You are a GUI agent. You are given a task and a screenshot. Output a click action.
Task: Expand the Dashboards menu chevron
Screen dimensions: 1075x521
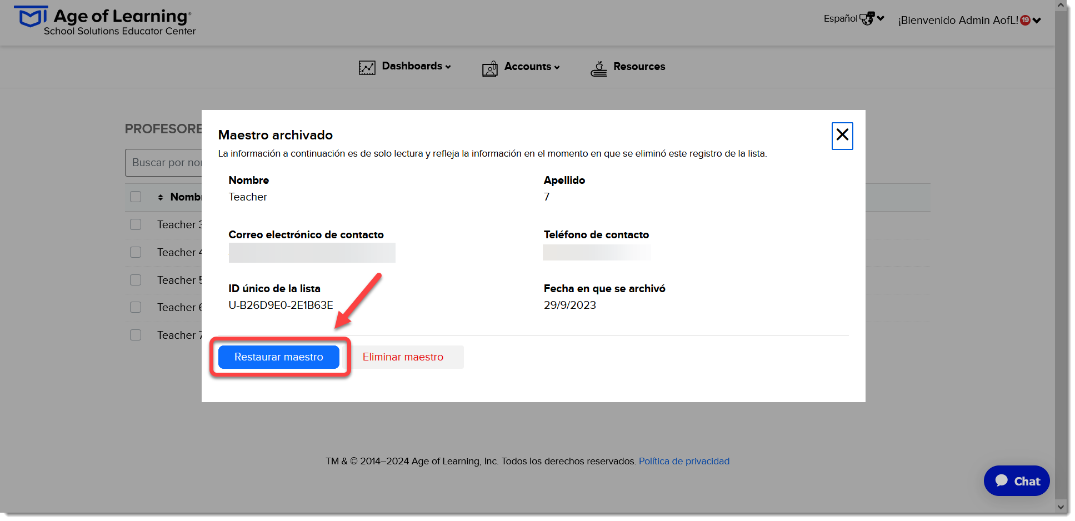[x=448, y=67]
